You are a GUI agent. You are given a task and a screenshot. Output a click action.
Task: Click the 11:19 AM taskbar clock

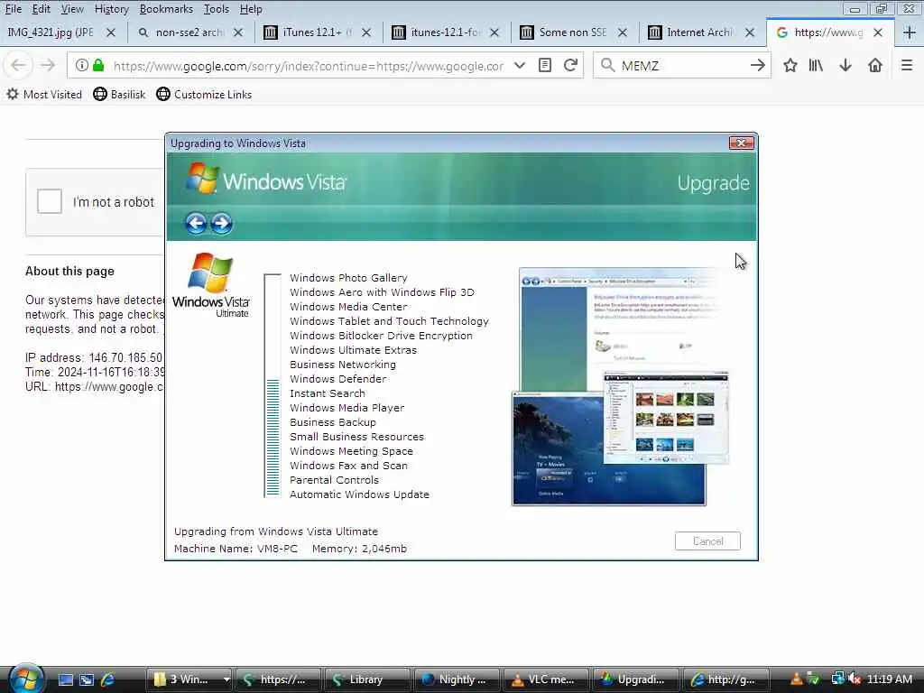pos(890,679)
